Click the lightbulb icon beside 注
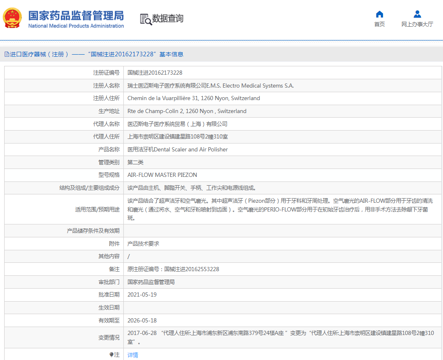Viewport: 443px width, 360px height. (x=111, y=355)
